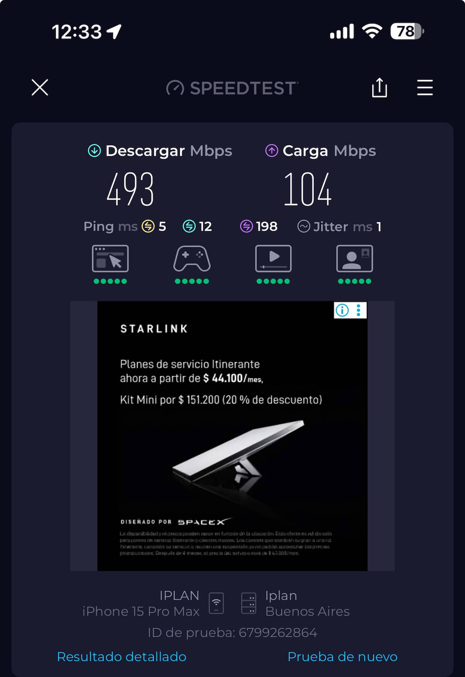
Task: Tap the IPLAN Wi-Fi device icon
Action: 216,603
